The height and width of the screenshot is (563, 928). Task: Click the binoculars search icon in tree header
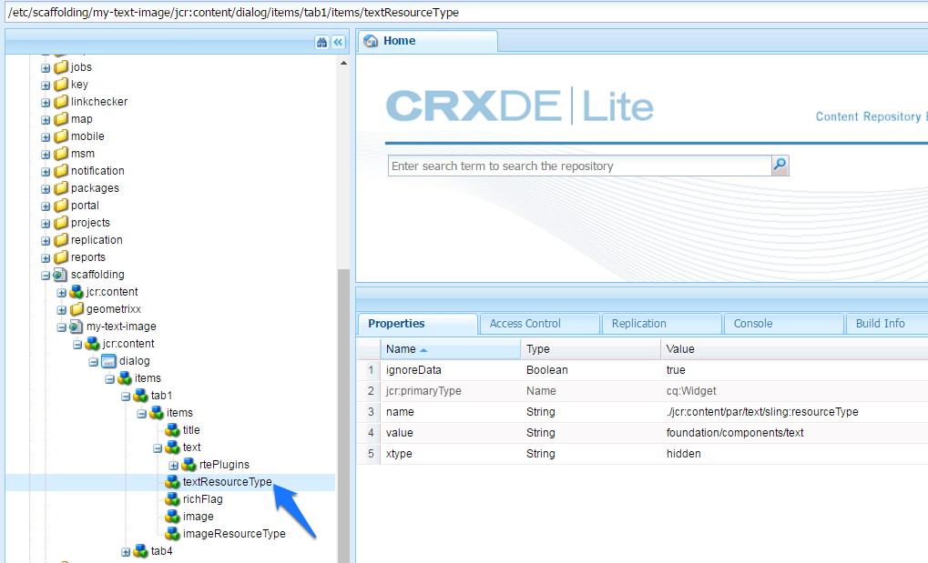coord(321,42)
